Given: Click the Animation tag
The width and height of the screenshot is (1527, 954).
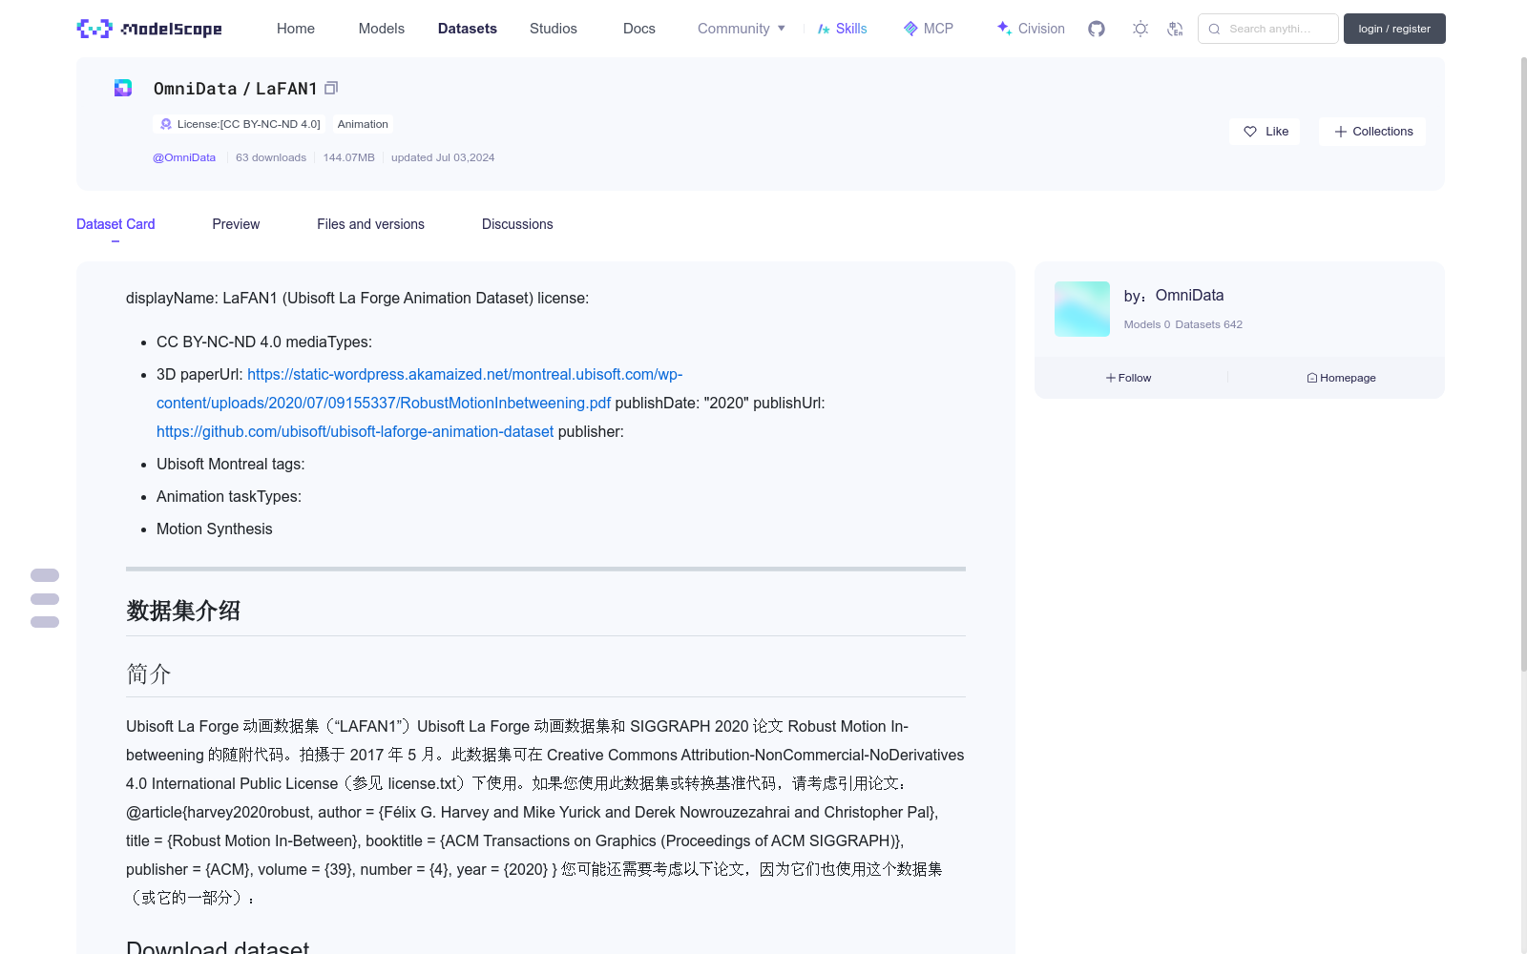Looking at the screenshot, I should click(x=363, y=124).
